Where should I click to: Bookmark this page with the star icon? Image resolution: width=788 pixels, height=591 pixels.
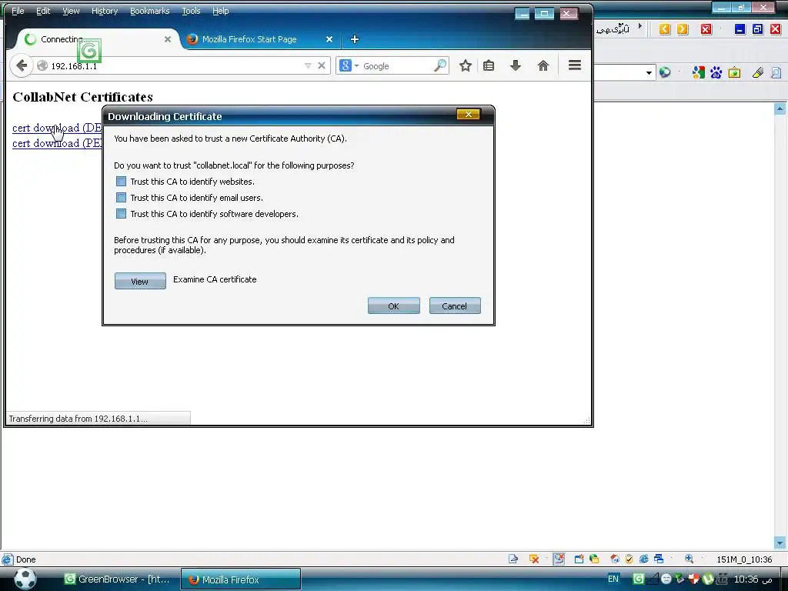point(466,66)
